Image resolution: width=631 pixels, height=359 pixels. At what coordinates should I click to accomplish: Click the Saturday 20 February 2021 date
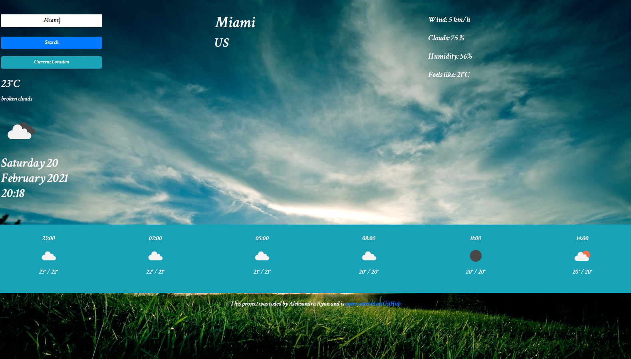(x=35, y=170)
